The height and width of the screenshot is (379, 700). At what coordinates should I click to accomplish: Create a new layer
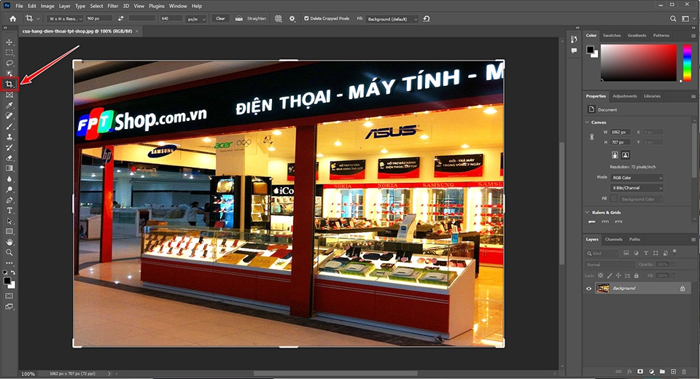(x=673, y=372)
